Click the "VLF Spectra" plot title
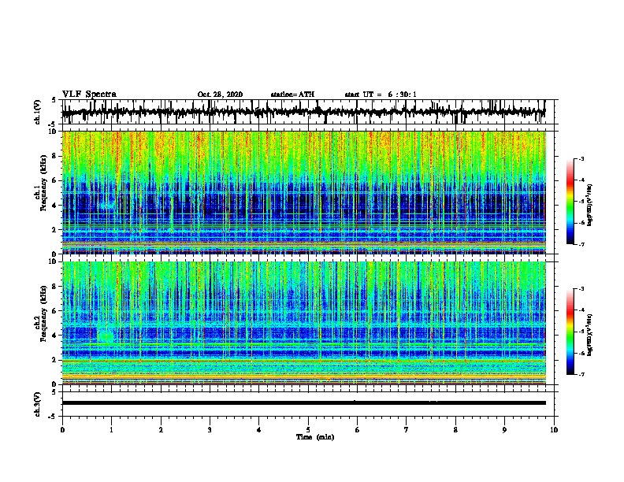Viewport: 624px width, 482px height. [89, 95]
